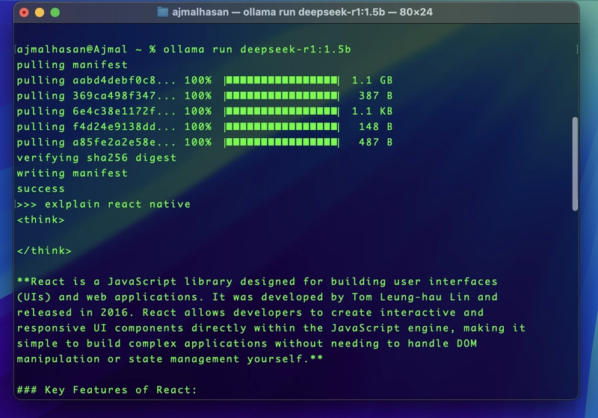Click the closing '</think>' tag
598x418 pixels.
pyautogui.click(x=44, y=251)
